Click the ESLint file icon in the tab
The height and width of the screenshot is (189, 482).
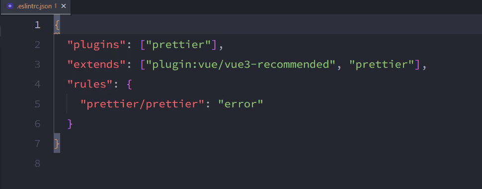point(10,6)
